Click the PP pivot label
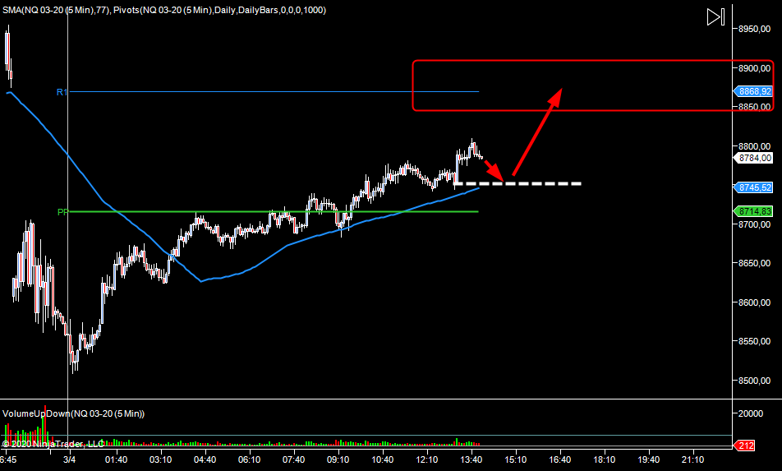Screen dimensions: 782x471 point(62,212)
